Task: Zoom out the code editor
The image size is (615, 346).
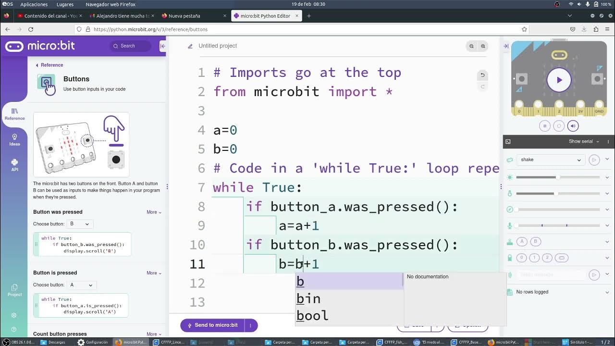Action: tap(471, 46)
